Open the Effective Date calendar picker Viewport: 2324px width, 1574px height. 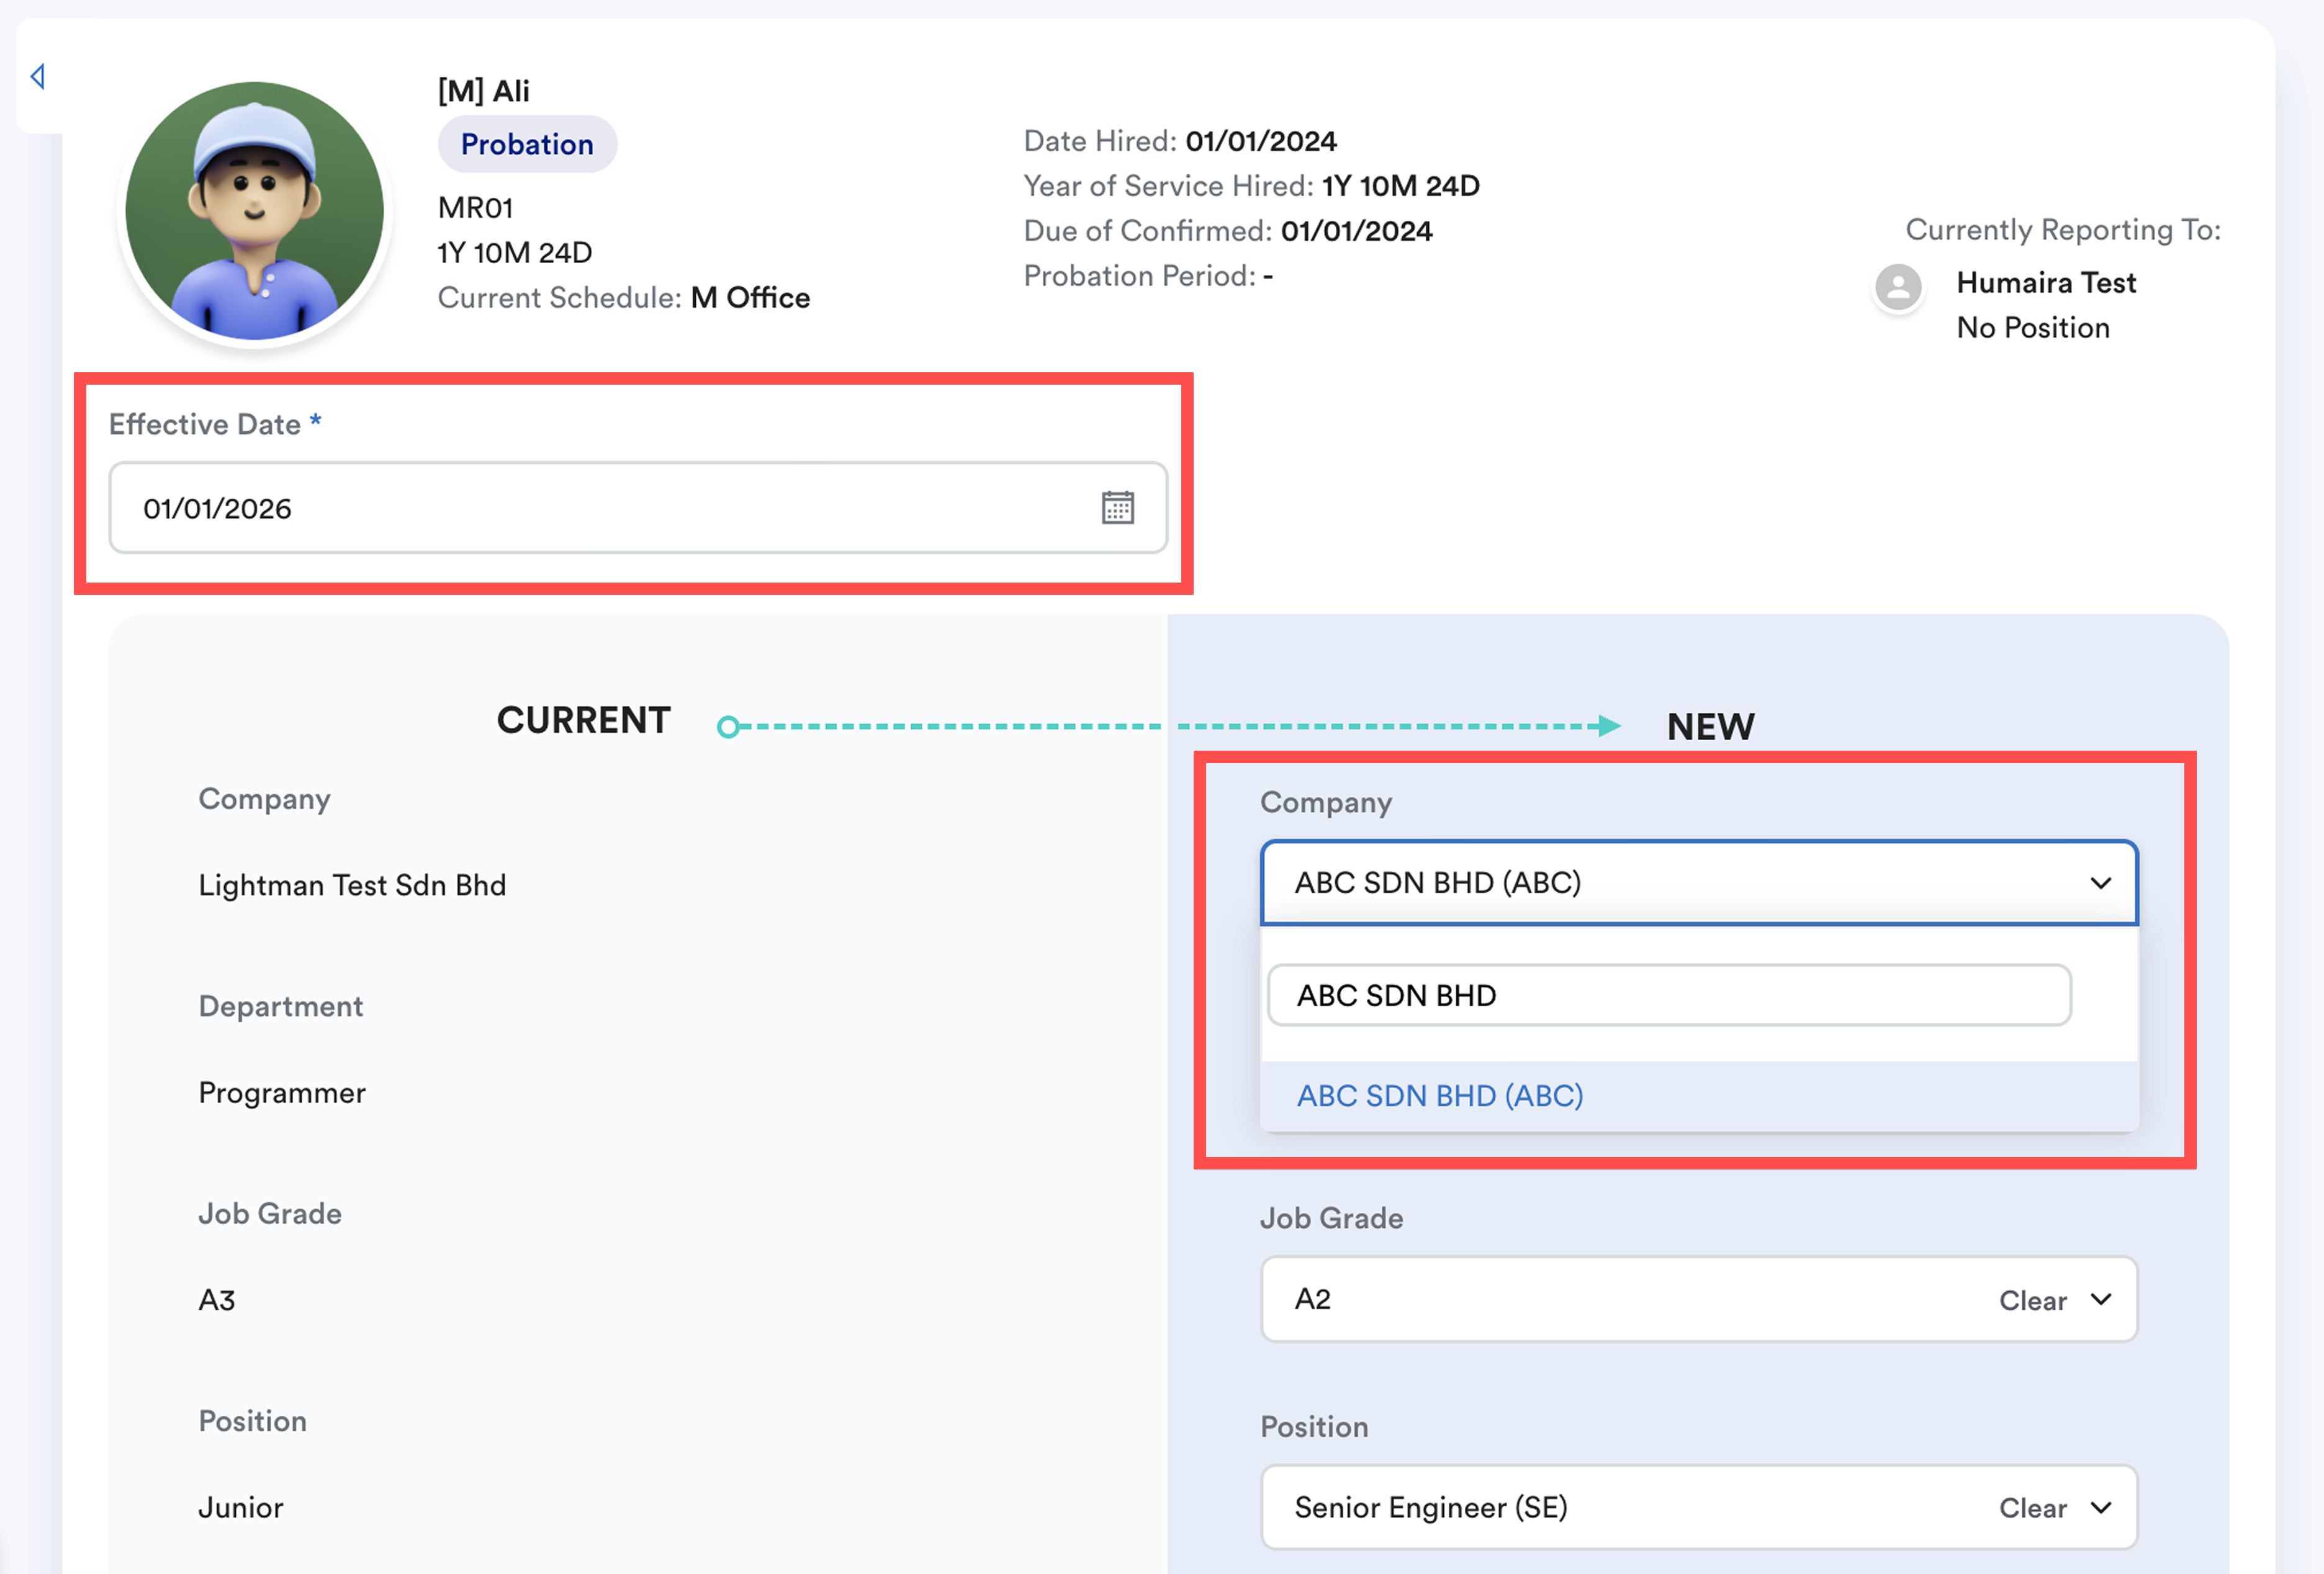click(x=1117, y=508)
